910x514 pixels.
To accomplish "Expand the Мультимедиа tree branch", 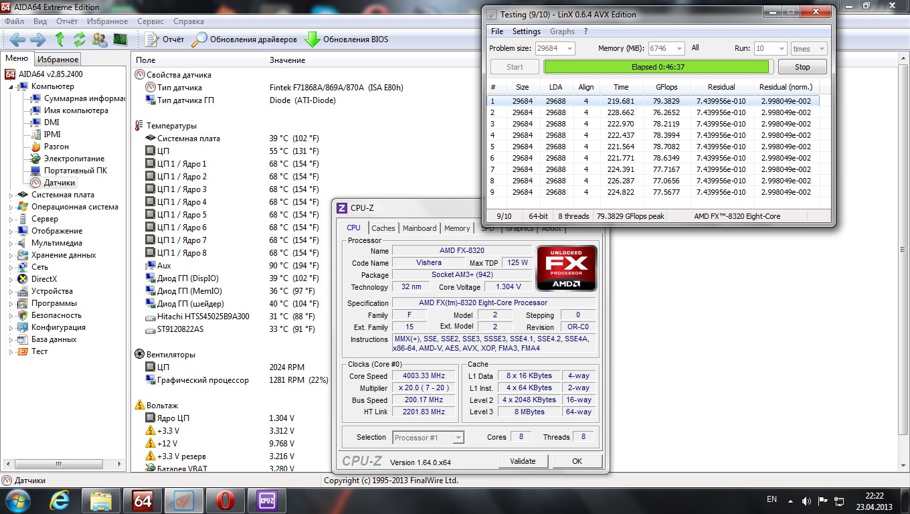I will click(x=11, y=243).
